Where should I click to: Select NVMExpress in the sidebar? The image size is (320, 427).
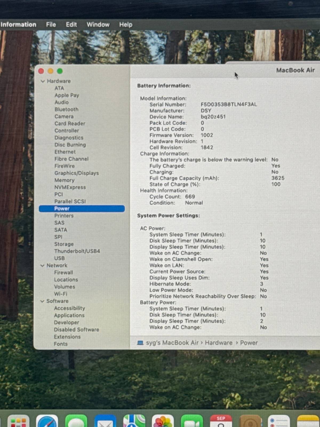(x=70, y=187)
